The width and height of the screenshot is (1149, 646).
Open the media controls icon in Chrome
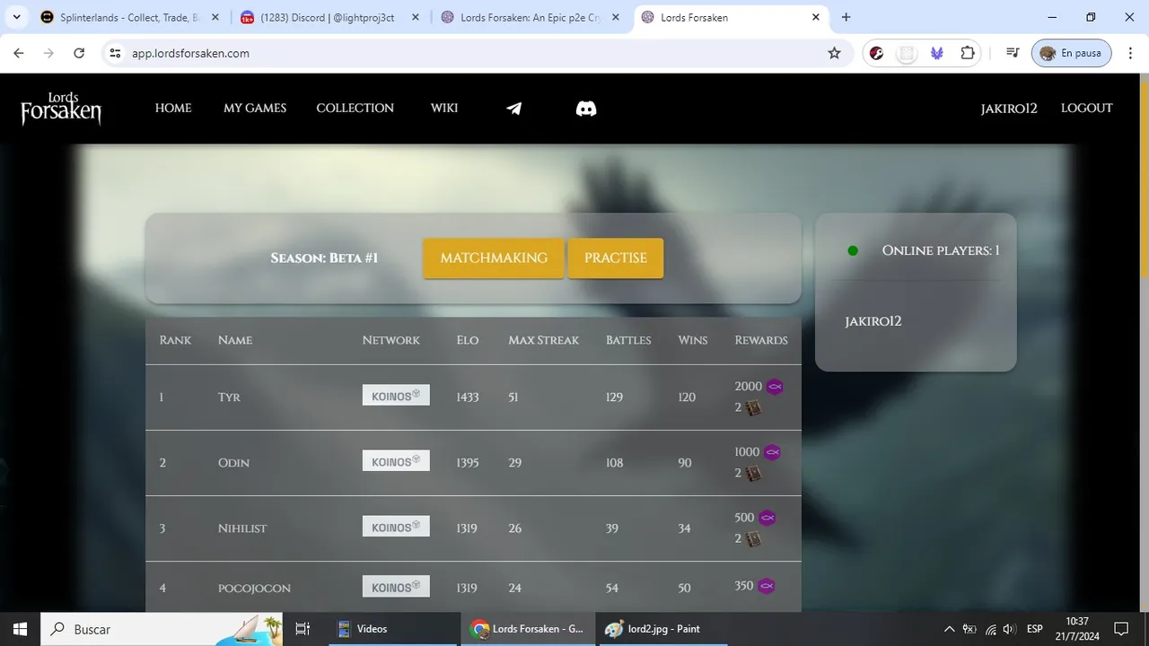pyautogui.click(x=1013, y=53)
